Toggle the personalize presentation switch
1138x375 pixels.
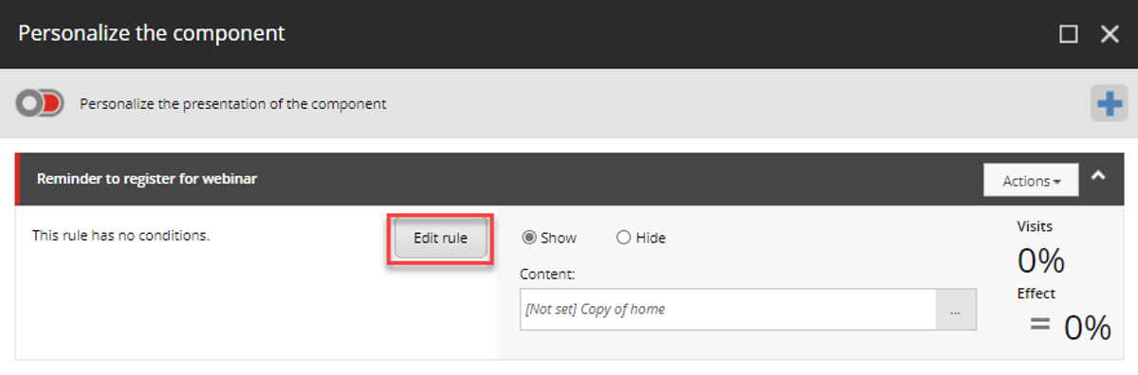(40, 103)
